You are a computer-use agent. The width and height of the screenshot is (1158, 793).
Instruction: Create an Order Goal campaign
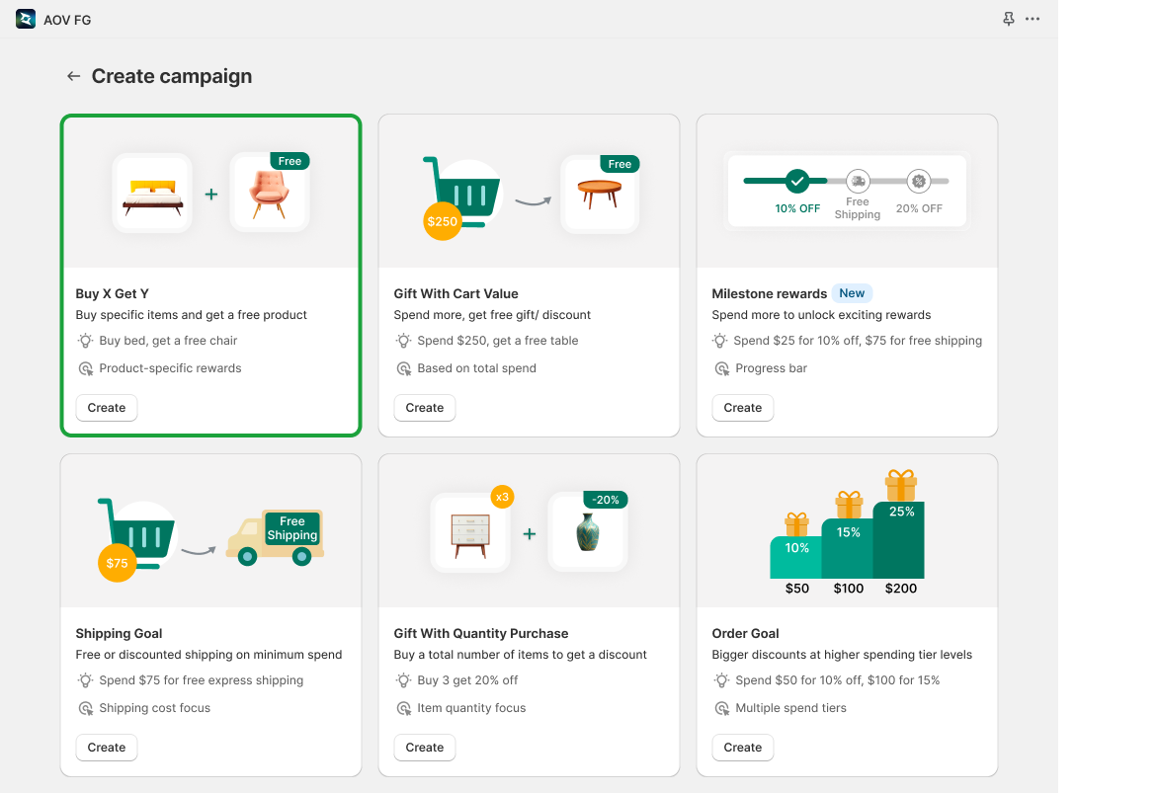click(743, 748)
